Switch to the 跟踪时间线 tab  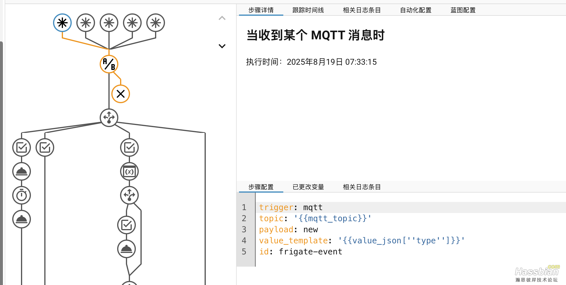pos(308,10)
